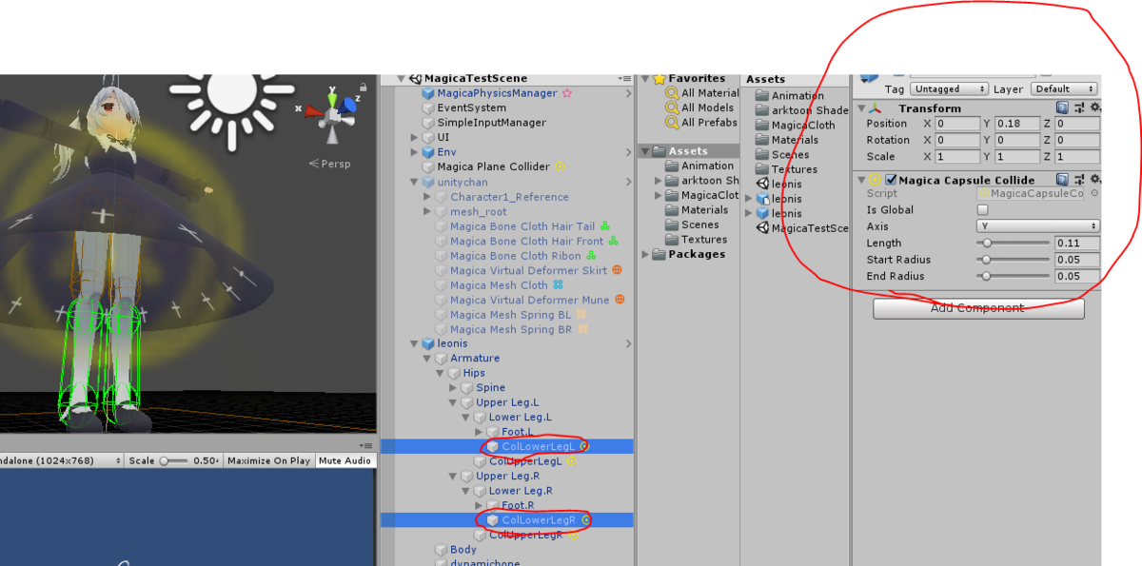Image resolution: width=1142 pixels, height=566 pixels.
Task: Open leonis prefab with the arrow
Action: (x=628, y=343)
